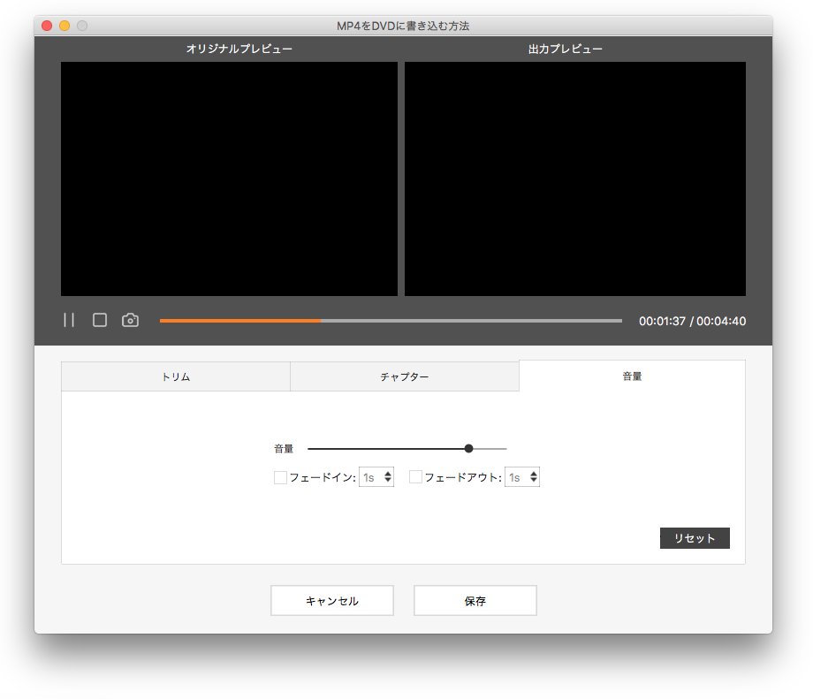Click the 出力プレビュー heading

click(566, 49)
